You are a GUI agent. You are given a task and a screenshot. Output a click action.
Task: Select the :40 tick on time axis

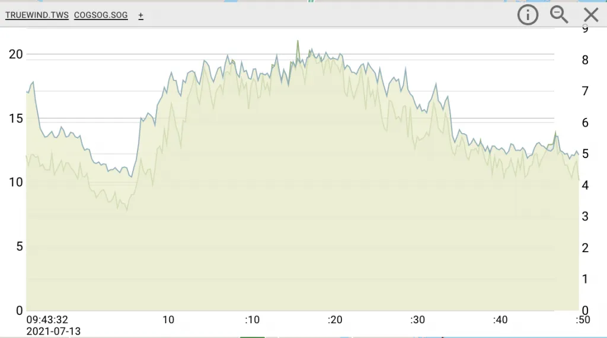point(501,320)
